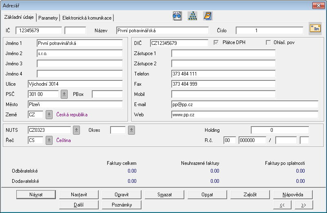This screenshot has height=213, width=327.
Task: Click the blue notepad icon
Action: click(208, 16)
